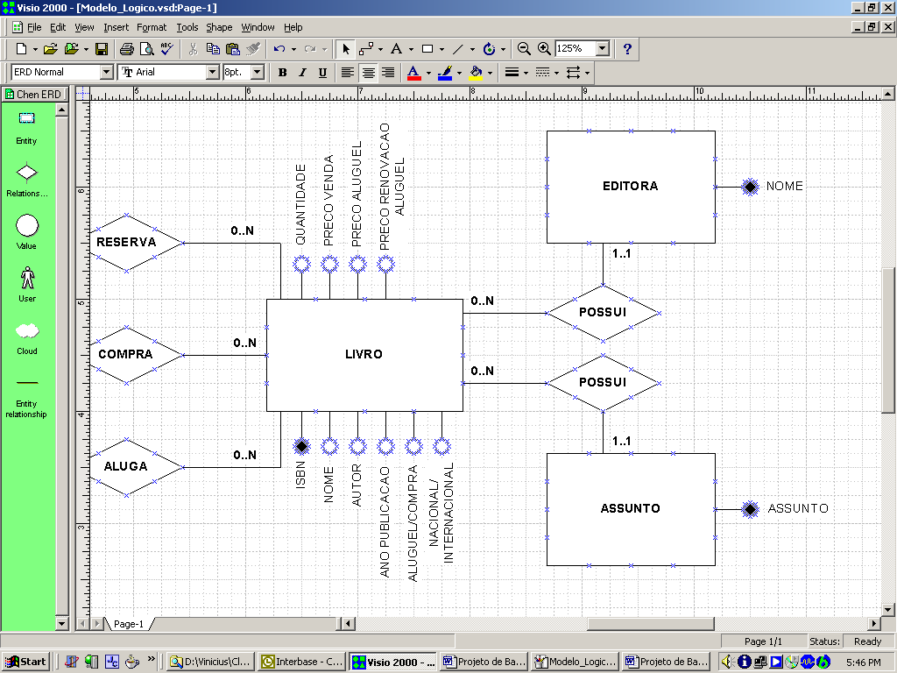This screenshot has height=673, width=897.
Task: Switch to Interbase taskbar button
Action: pos(303,662)
